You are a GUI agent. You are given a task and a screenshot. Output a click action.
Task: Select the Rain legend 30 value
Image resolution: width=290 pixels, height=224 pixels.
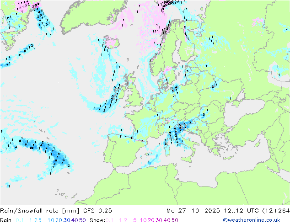point(67,220)
